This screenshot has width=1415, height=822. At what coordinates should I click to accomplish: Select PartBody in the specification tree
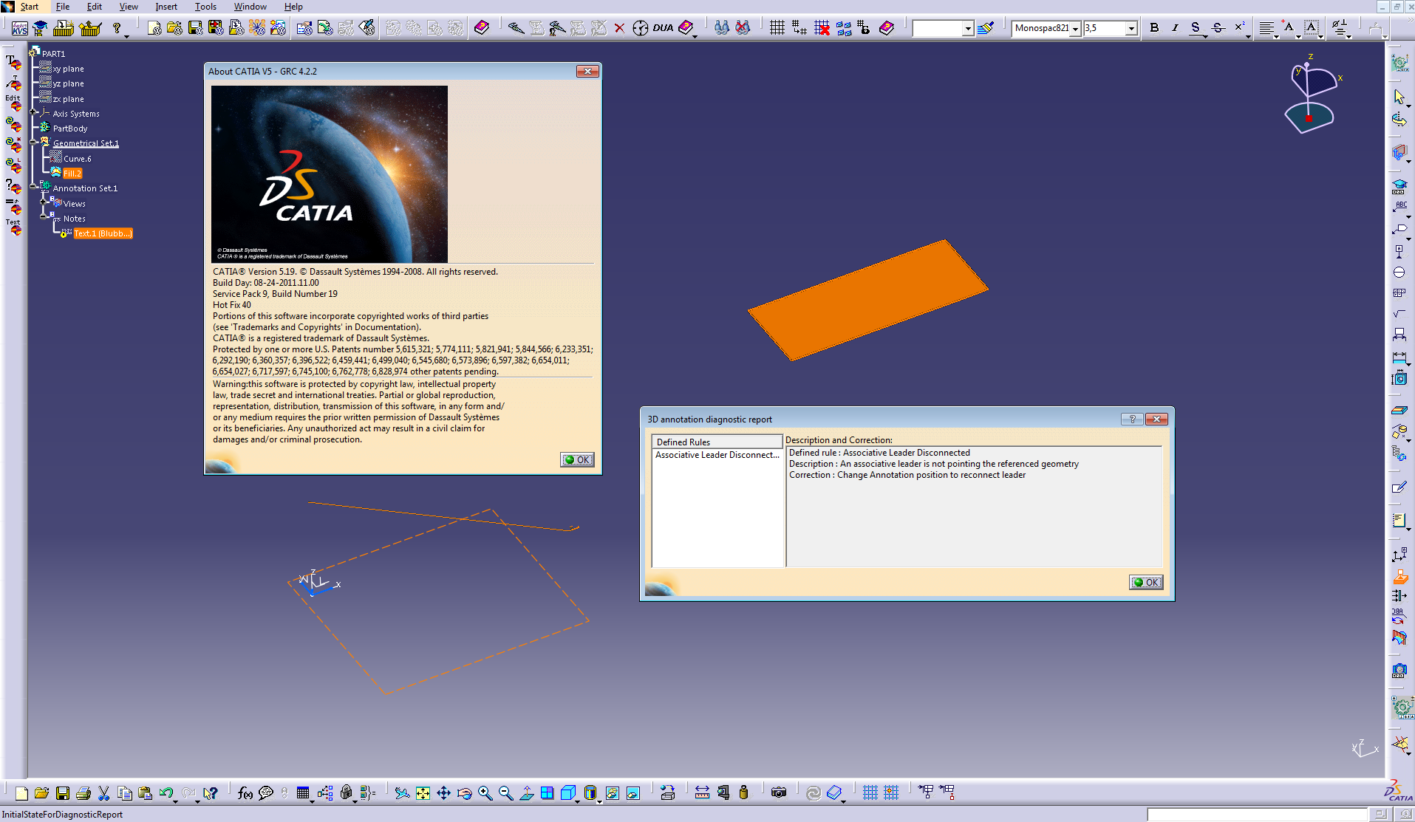click(70, 129)
